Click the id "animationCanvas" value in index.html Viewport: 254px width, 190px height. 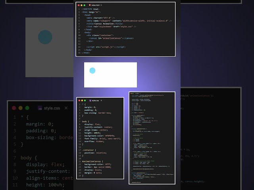(112, 38)
